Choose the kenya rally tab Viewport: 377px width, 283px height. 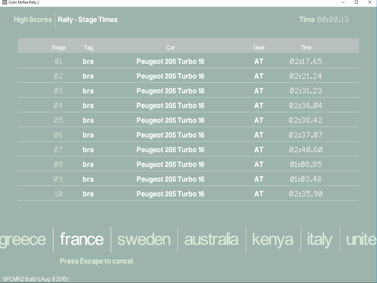[x=273, y=239]
